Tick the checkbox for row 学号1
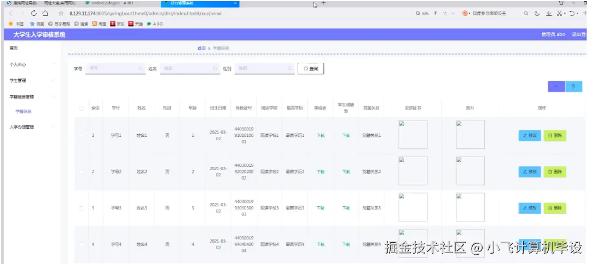The image size is (591, 264). (81, 136)
